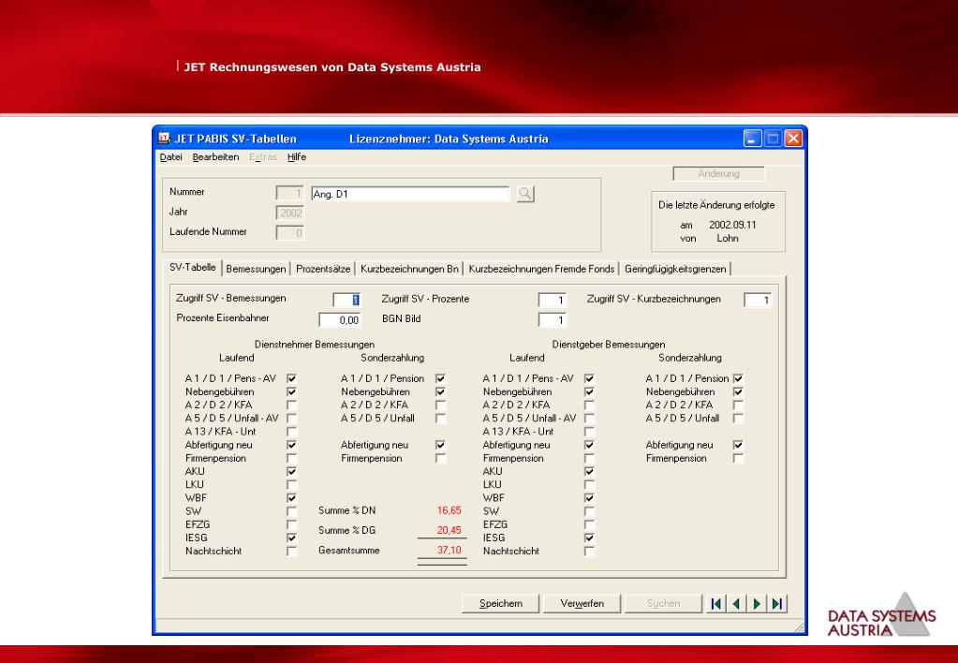
Task: Check Dienstnehmer Sonderzahlung Firmenpension
Action: tap(440, 458)
